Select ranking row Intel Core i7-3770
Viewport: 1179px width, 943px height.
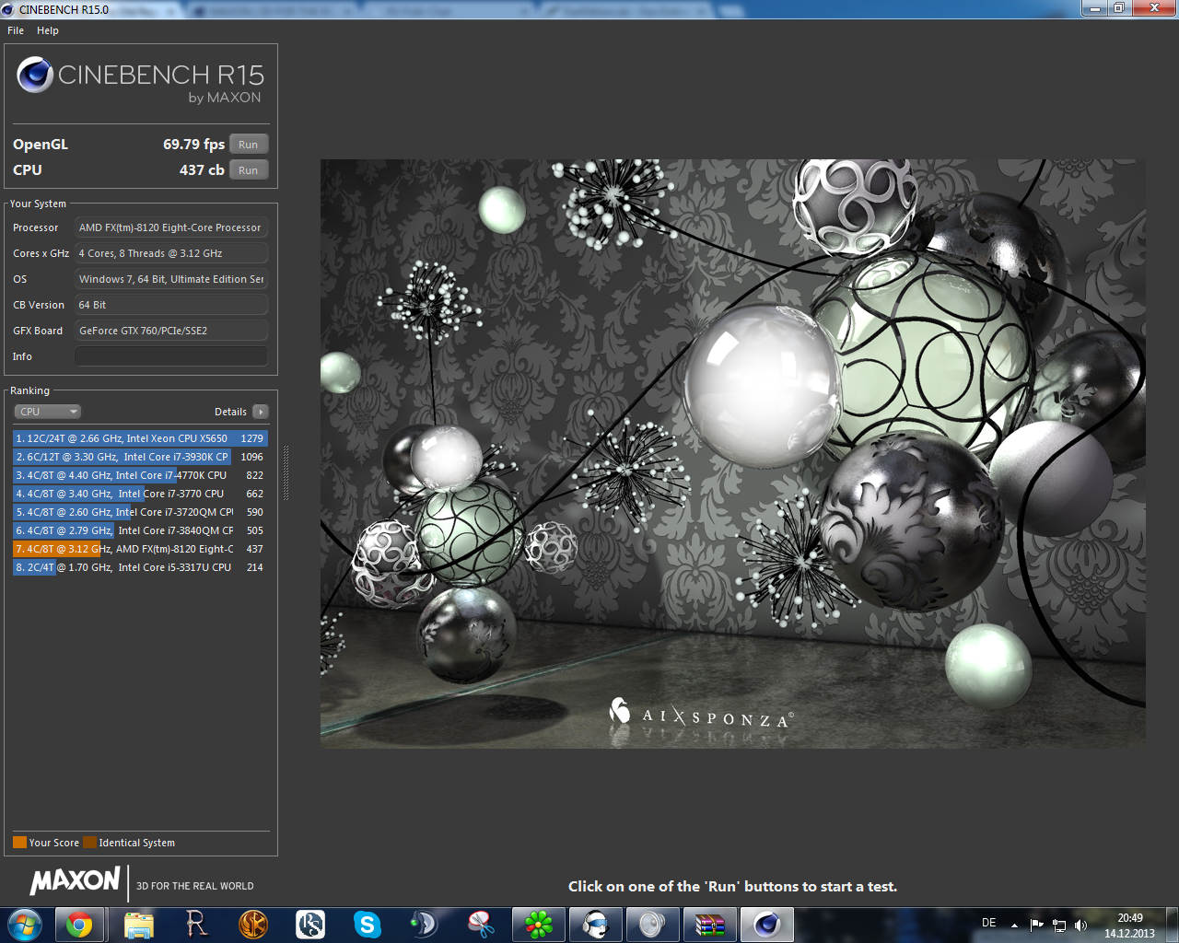coord(140,494)
